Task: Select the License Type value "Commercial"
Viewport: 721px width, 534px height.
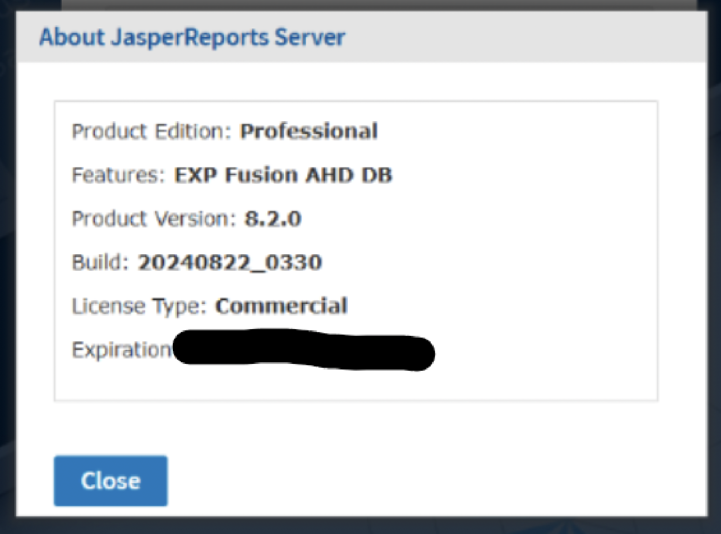Action: point(281,306)
